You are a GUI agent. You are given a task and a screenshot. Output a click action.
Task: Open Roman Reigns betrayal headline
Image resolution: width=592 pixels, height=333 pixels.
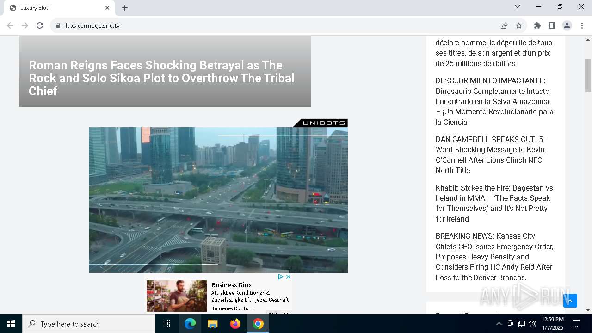161,78
